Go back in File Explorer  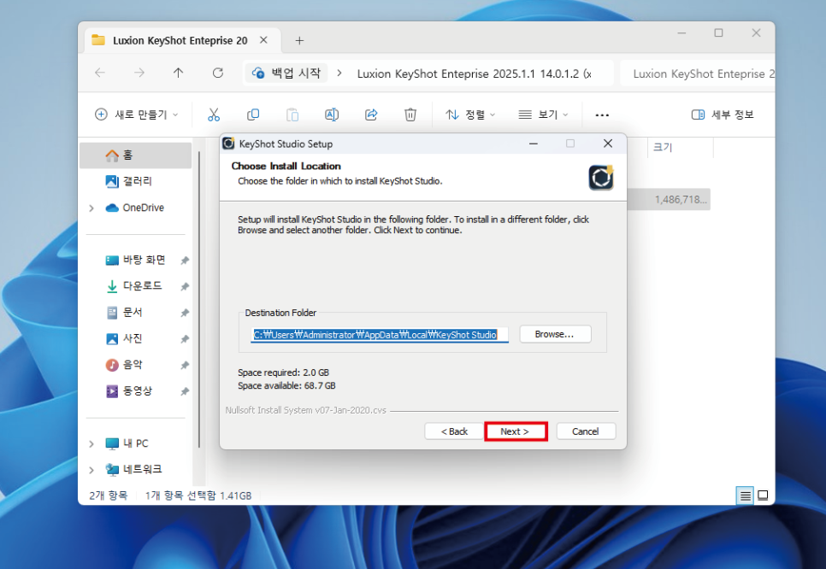coord(100,73)
